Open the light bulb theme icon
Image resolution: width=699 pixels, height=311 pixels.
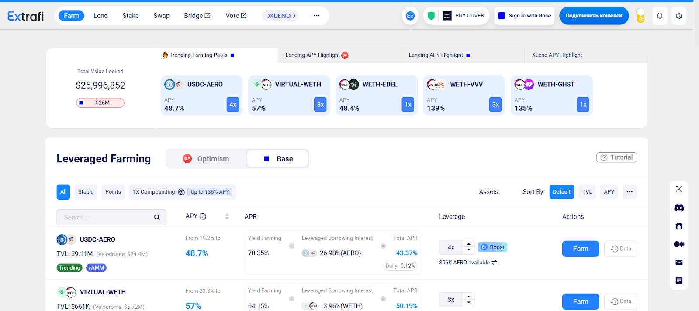(640, 16)
